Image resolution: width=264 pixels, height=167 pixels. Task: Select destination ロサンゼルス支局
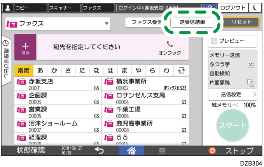(x=145, y=98)
